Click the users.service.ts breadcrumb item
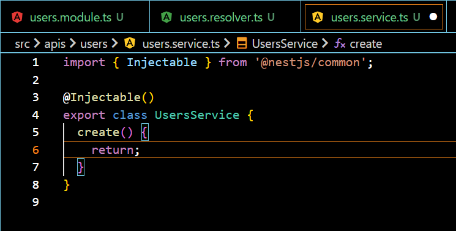The height and width of the screenshot is (231, 456). [x=181, y=44]
